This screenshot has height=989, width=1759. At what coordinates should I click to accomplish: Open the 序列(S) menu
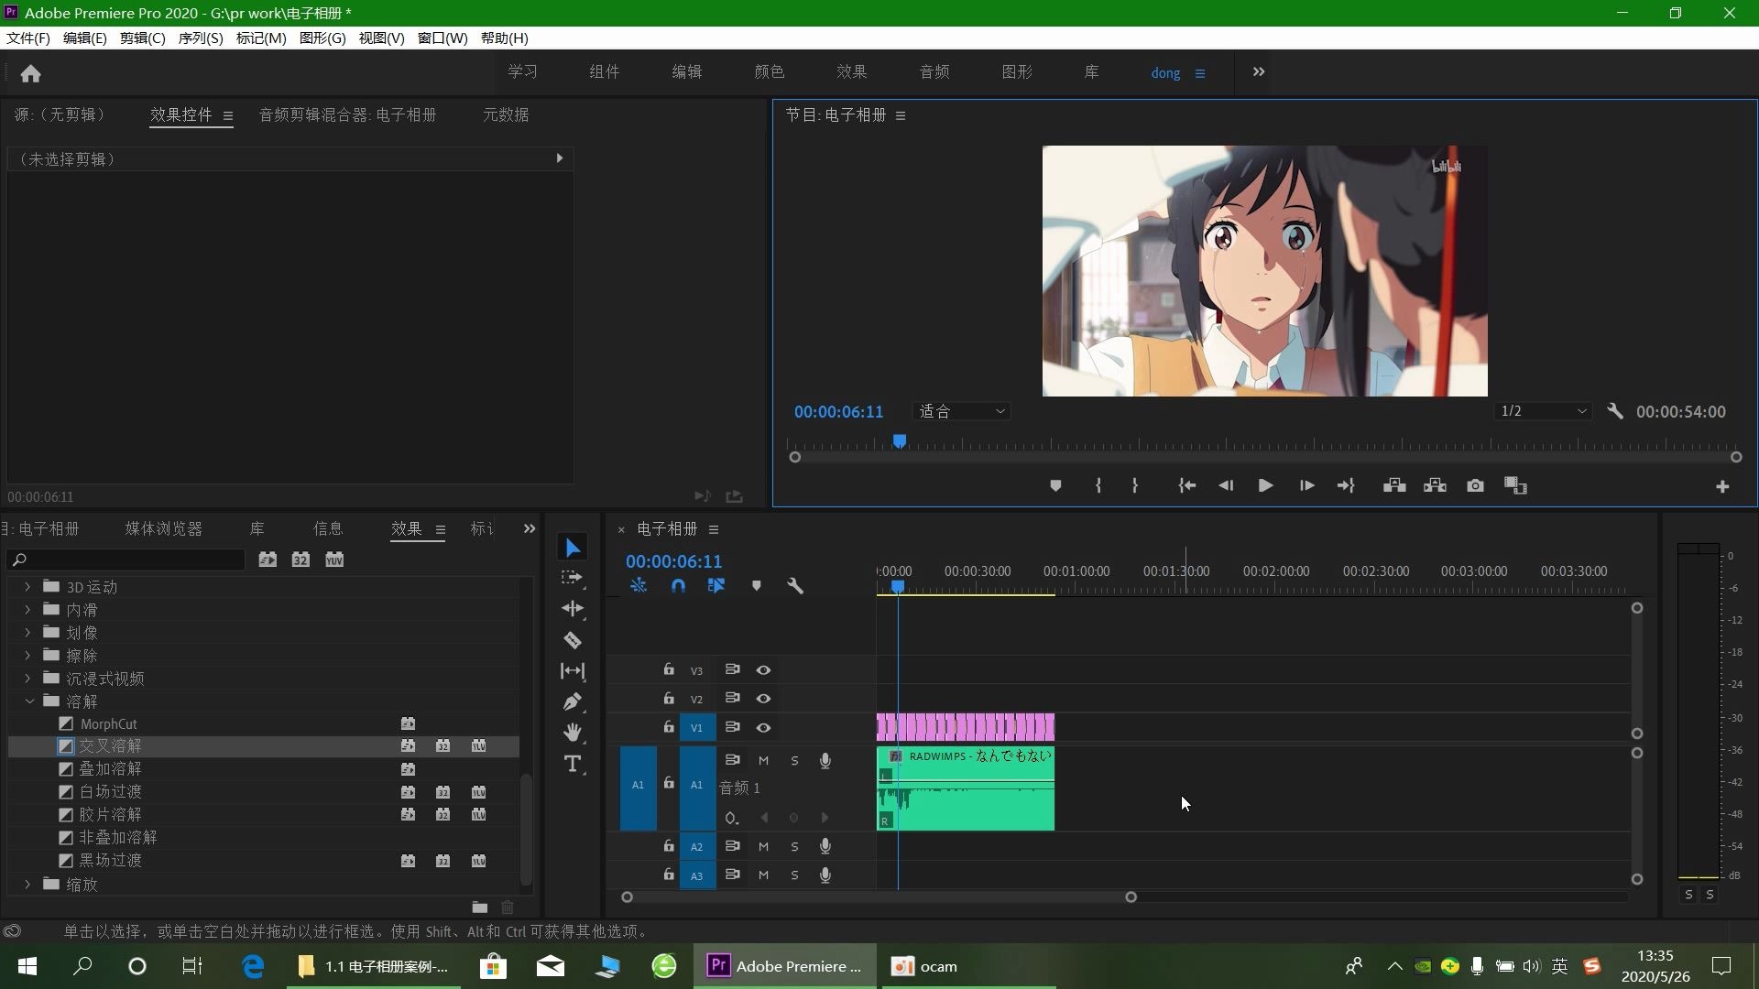pos(200,38)
